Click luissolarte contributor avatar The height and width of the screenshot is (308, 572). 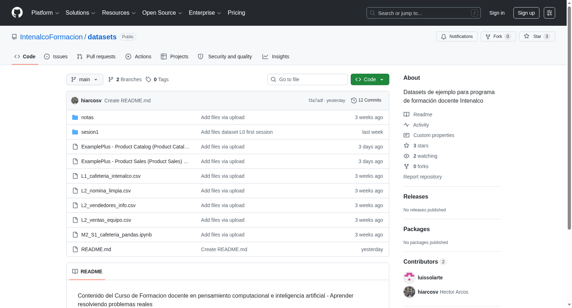click(409, 278)
